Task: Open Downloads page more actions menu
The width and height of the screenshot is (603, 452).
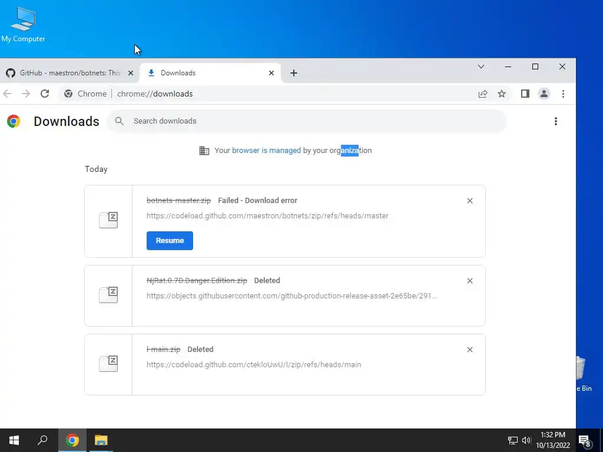Action: click(x=556, y=121)
